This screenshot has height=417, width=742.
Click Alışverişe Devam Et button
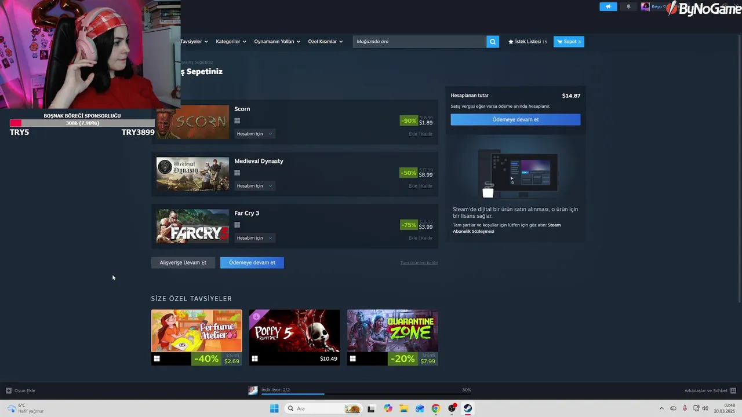click(183, 262)
